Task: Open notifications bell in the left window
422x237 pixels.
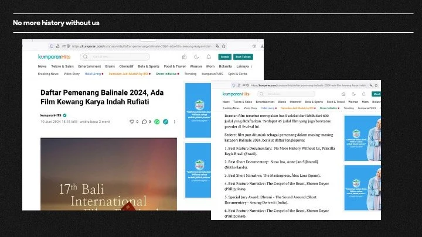Action: coord(209,57)
